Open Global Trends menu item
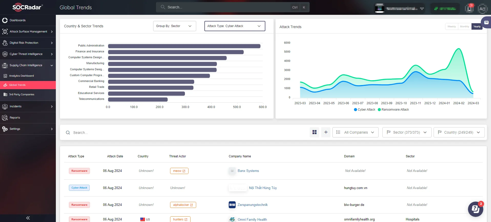 click(28, 85)
